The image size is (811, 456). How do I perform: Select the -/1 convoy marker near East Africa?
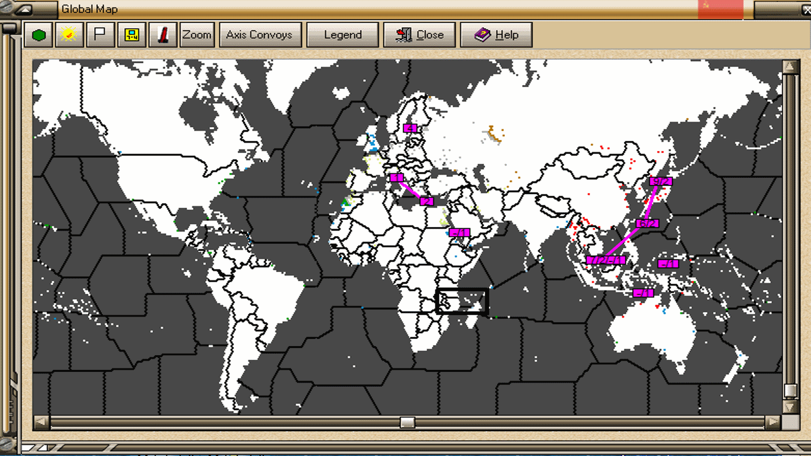[x=459, y=233]
